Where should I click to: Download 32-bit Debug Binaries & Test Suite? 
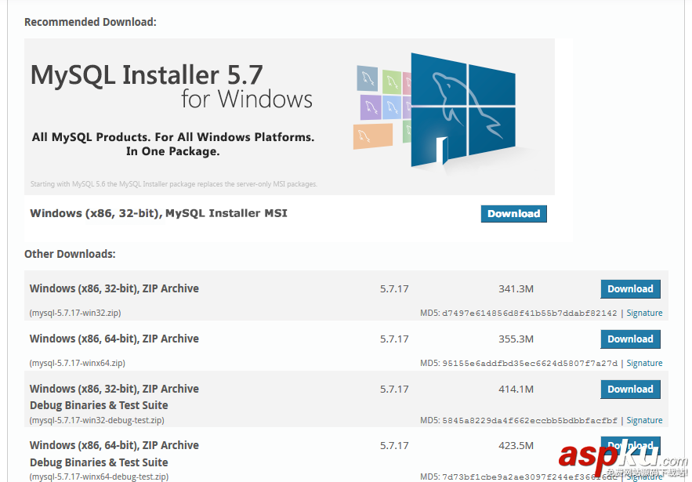click(630, 390)
